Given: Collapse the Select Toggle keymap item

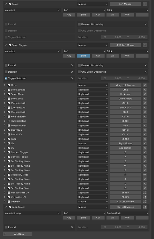Looking at the screenshot, I should click(6, 45).
